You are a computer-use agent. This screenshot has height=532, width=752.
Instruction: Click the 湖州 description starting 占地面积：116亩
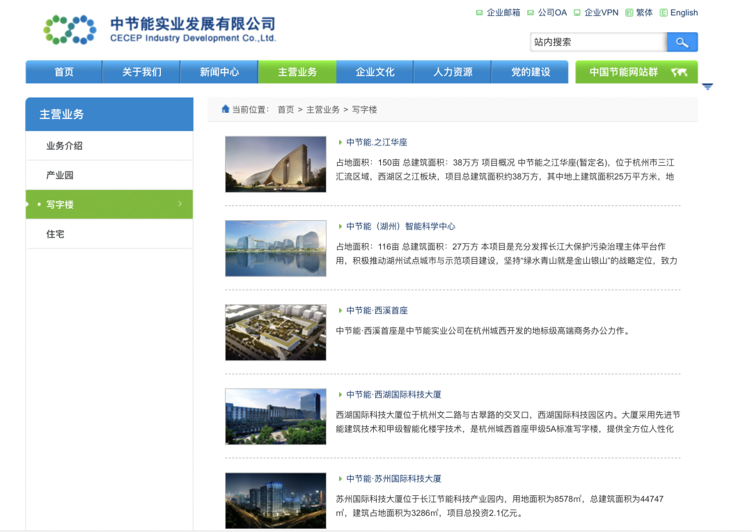coord(506,253)
